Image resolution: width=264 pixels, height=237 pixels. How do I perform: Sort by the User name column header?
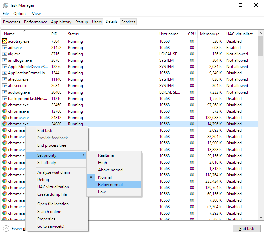coord(171,34)
